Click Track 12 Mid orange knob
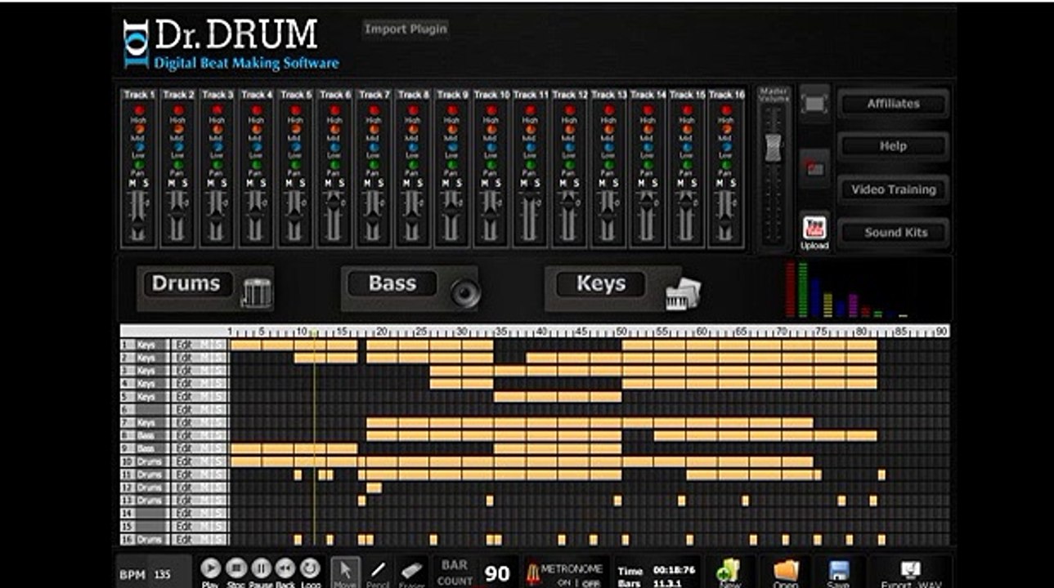Screen dimensions: 1054x588 coord(569,129)
